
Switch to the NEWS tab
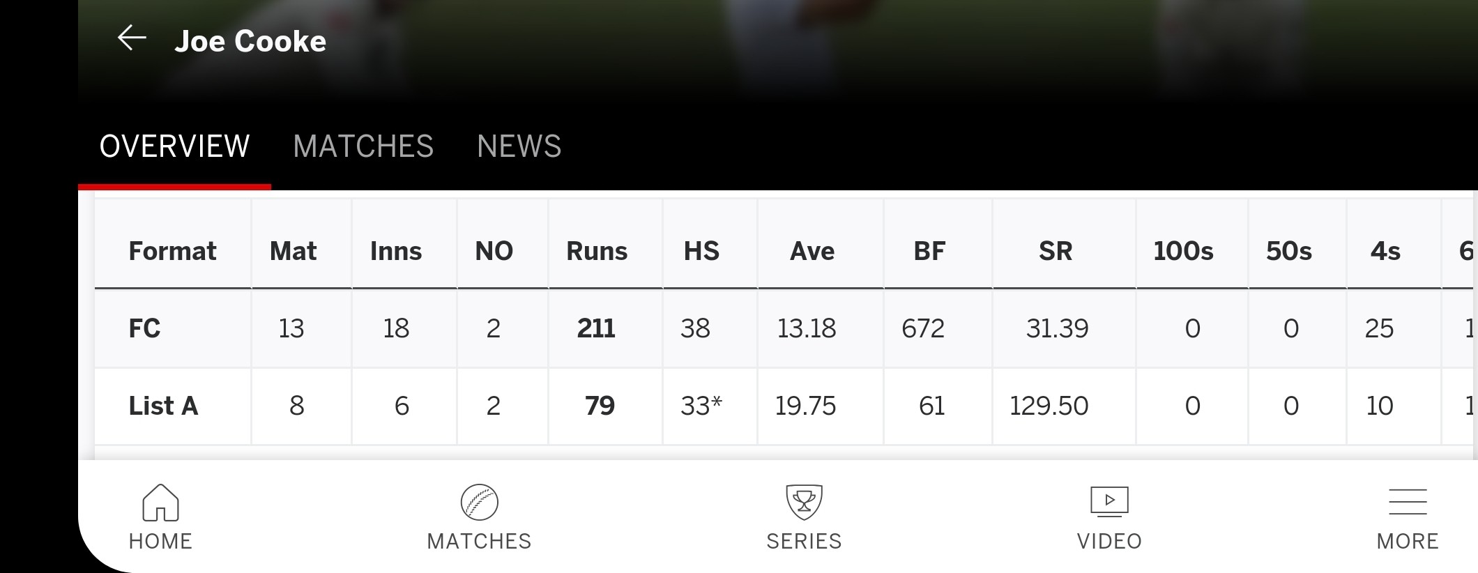[x=519, y=146]
